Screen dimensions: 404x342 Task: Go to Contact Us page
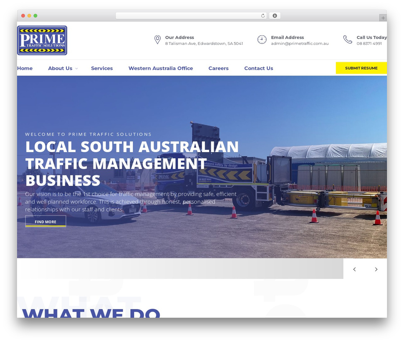point(258,68)
